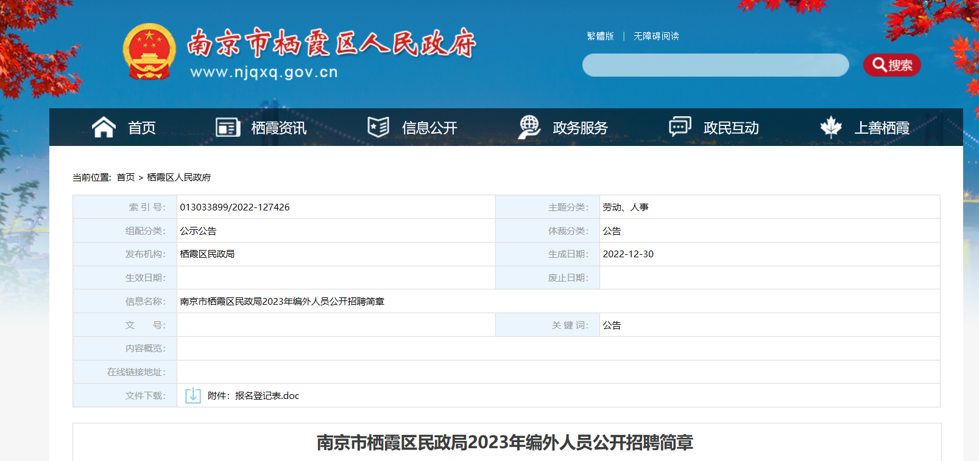
Task: Focus the site search input field
Action: pyautogui.click(x=715, y=65)
